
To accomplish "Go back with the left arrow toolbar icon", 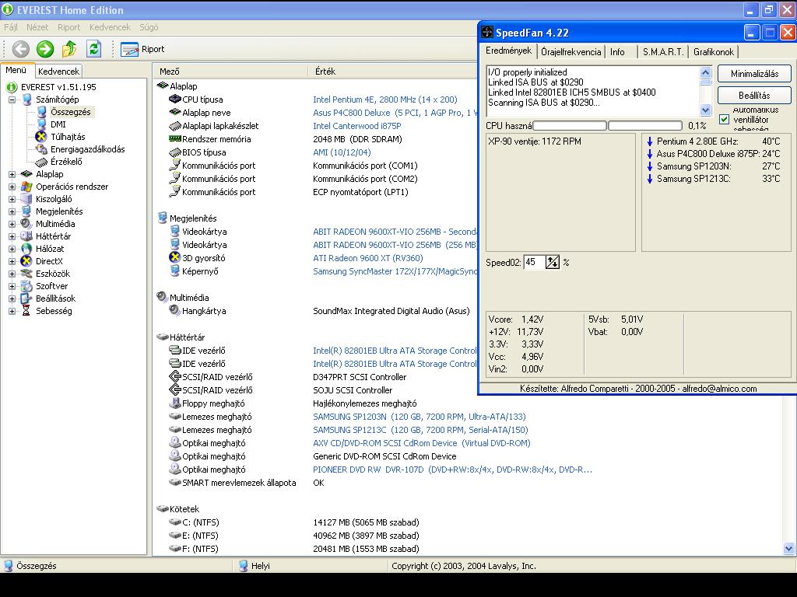I will pos(21,49).
